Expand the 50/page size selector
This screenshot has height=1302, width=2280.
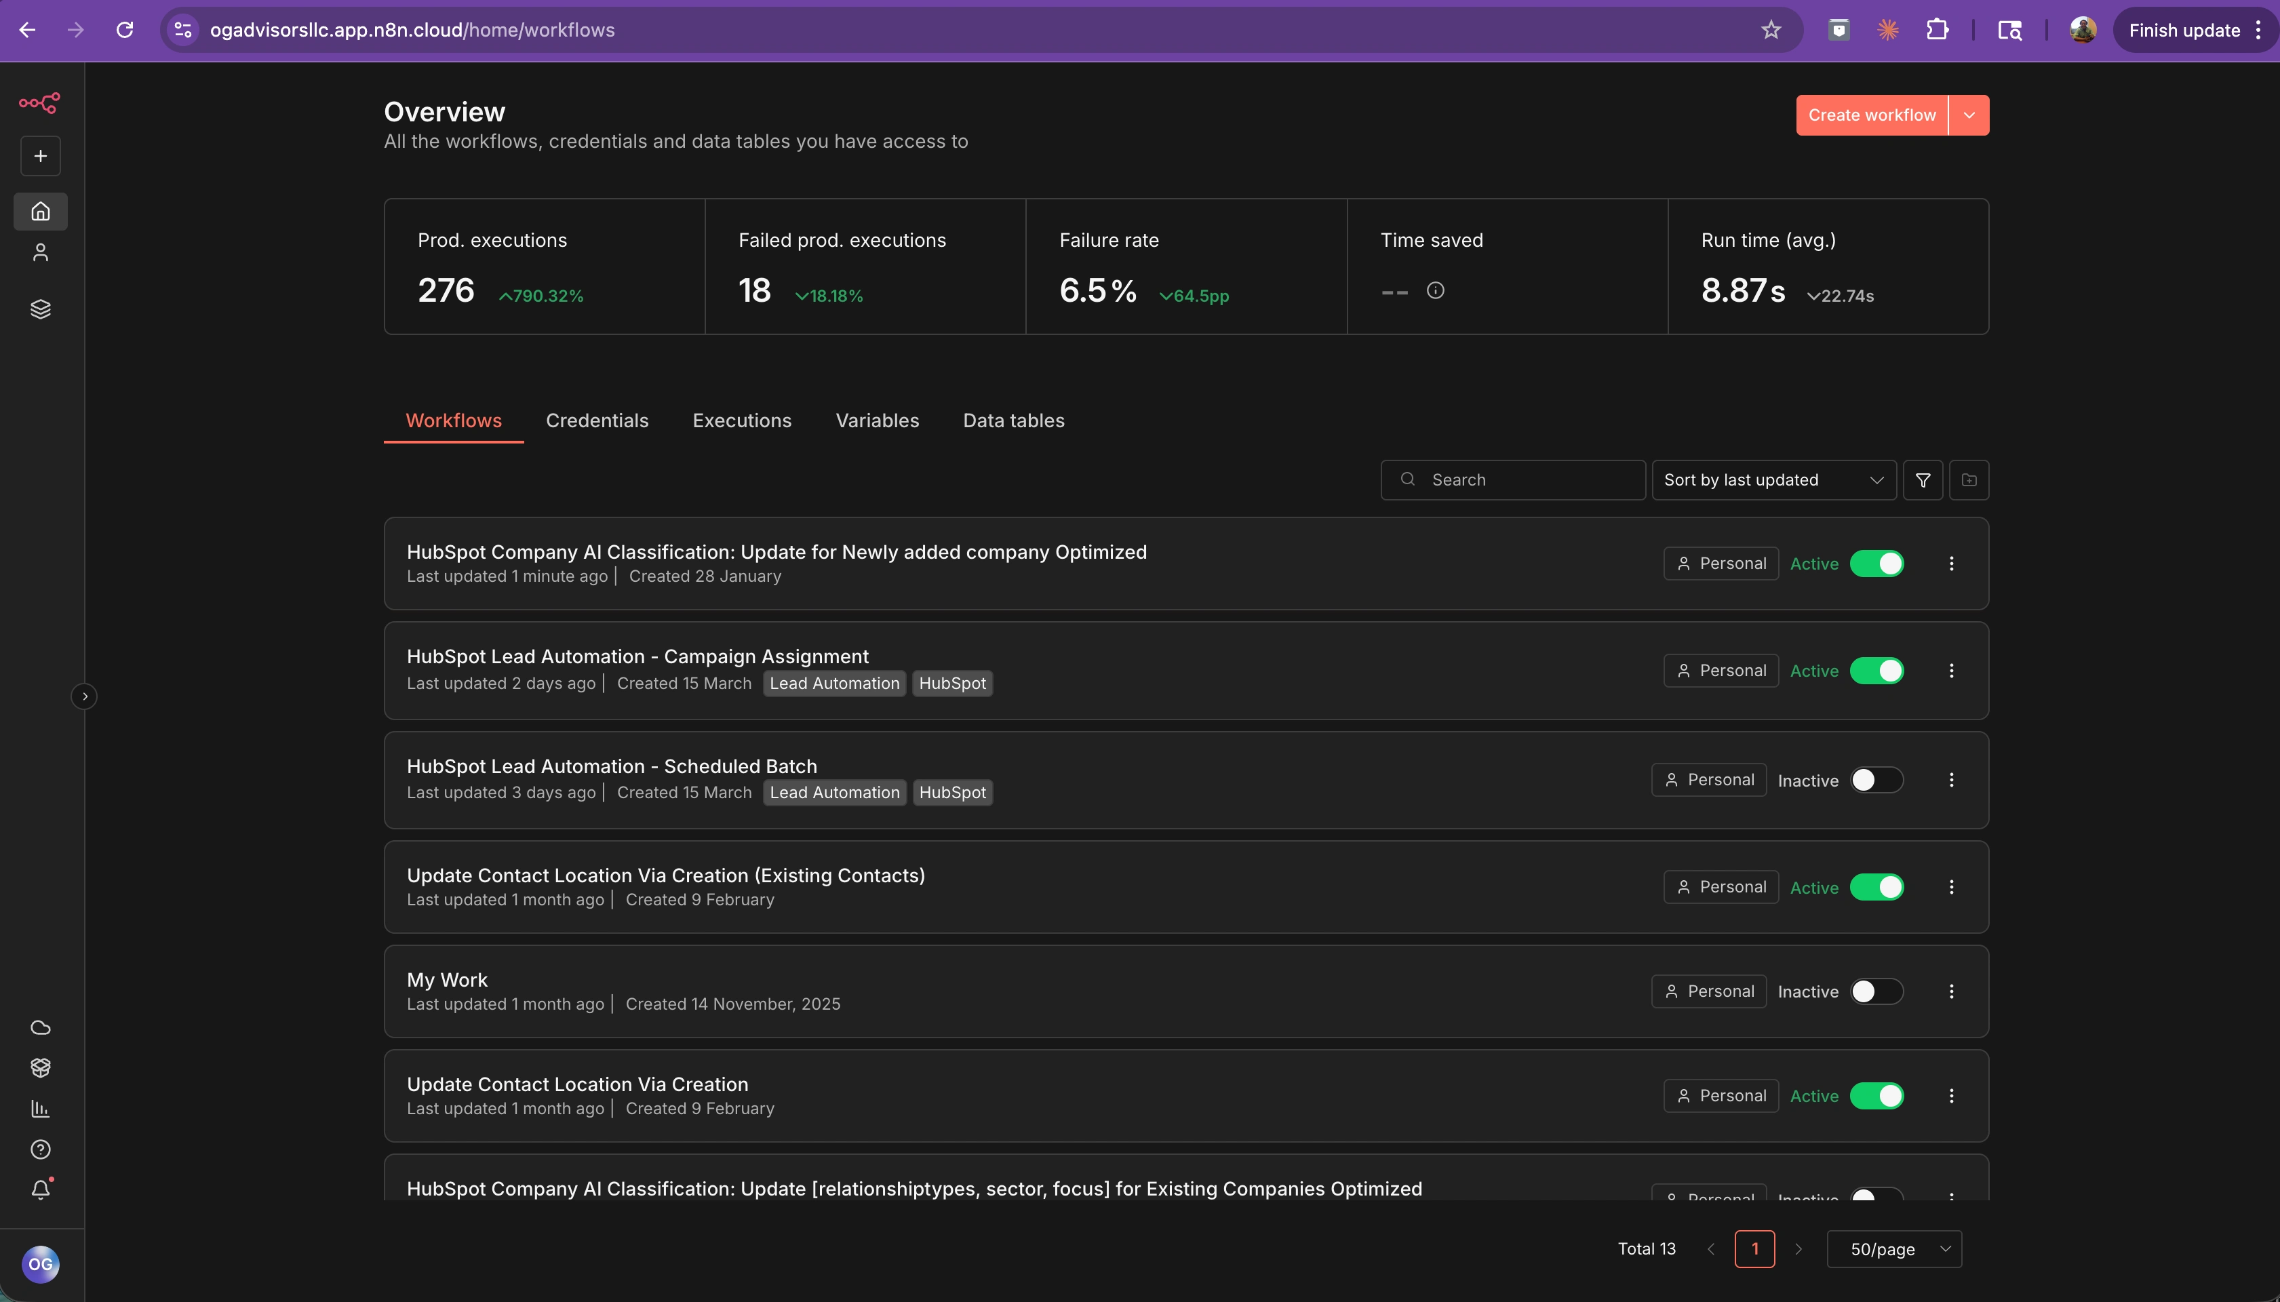pos(1893,1249)
